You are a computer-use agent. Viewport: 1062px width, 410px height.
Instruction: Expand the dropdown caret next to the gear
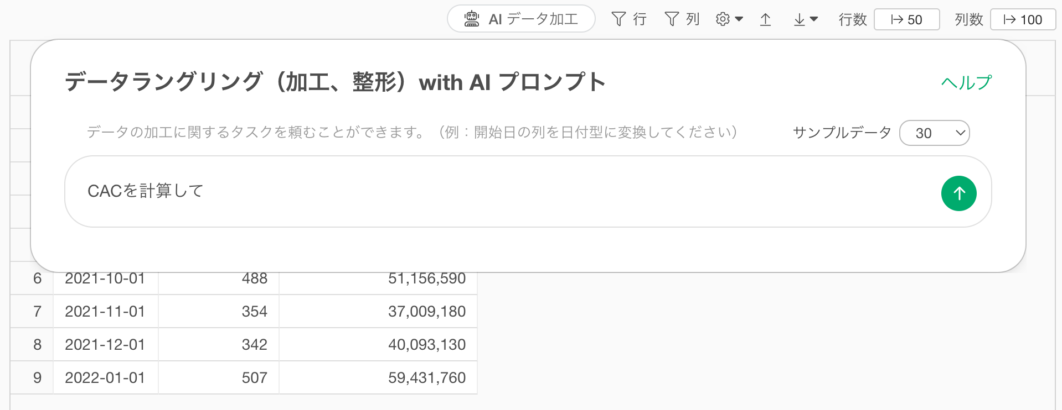[739, 19]
